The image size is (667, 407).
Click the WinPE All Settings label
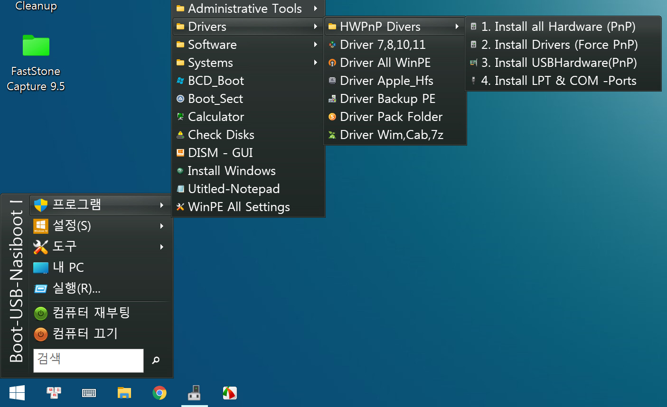(x=239, y=207)
